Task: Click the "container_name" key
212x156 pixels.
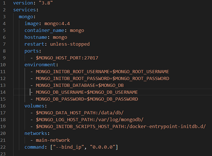Action: 44,31
